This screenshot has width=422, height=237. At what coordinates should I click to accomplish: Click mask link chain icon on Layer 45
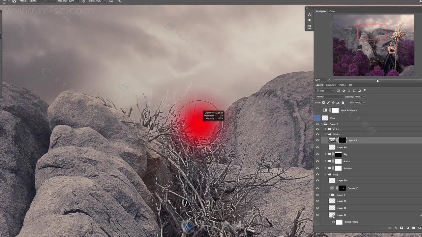(x=337, y=140)
